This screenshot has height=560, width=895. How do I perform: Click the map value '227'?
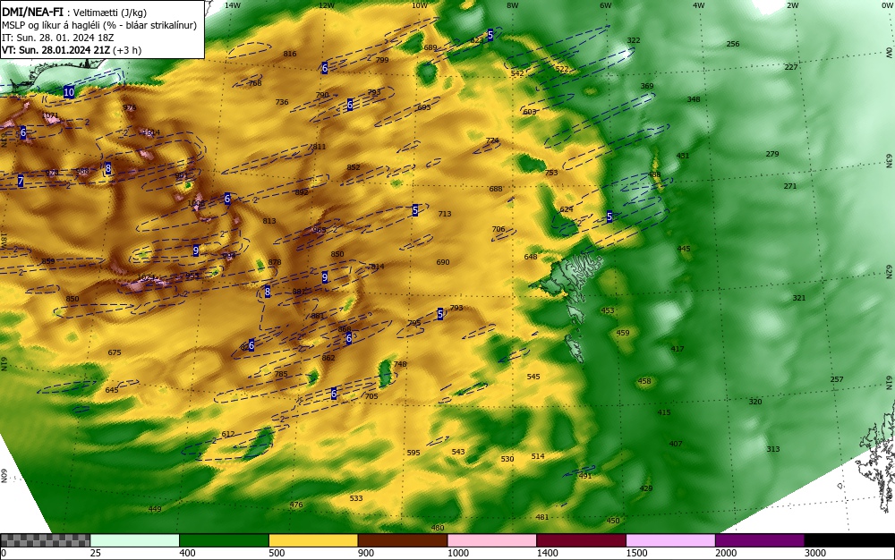click(790, 67)
